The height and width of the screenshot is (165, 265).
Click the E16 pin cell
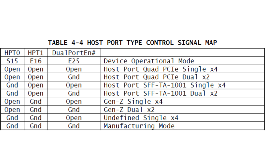click(36, 61)
